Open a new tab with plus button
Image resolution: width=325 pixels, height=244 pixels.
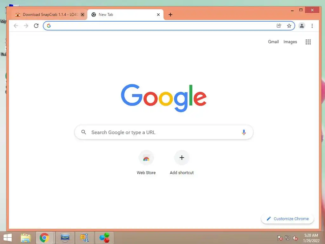[x=170, y=15]
